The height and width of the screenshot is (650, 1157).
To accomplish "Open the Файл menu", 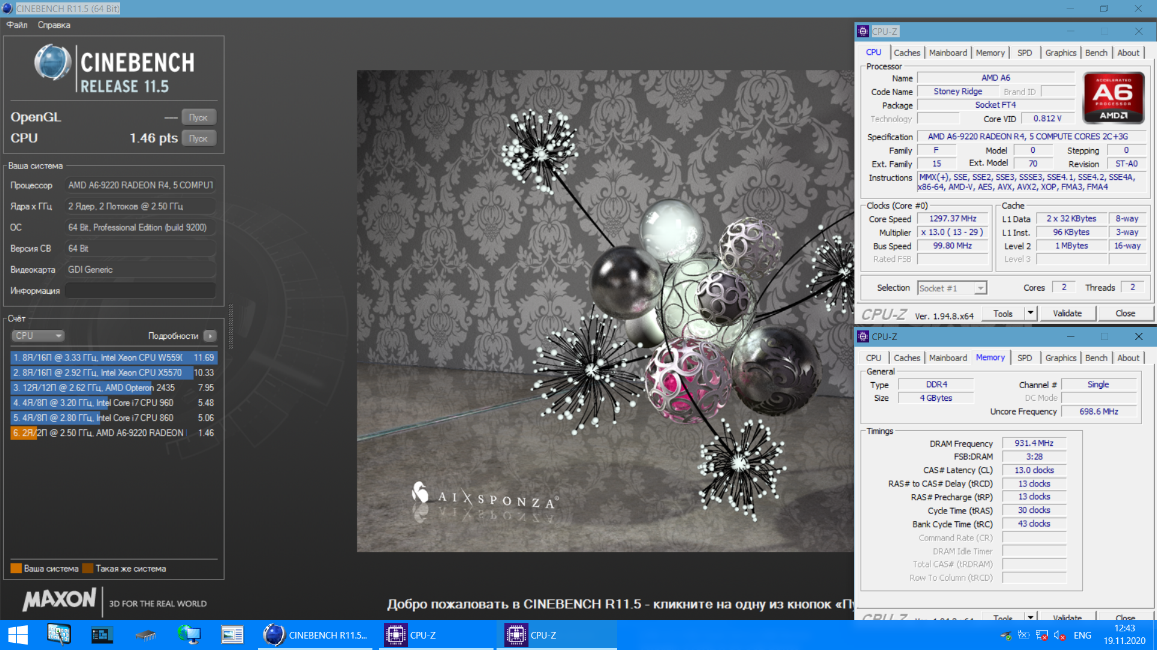I will 17,25.
